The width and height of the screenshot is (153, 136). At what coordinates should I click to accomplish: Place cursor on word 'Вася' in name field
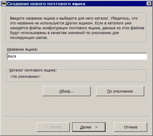click(x=12, y=56)
